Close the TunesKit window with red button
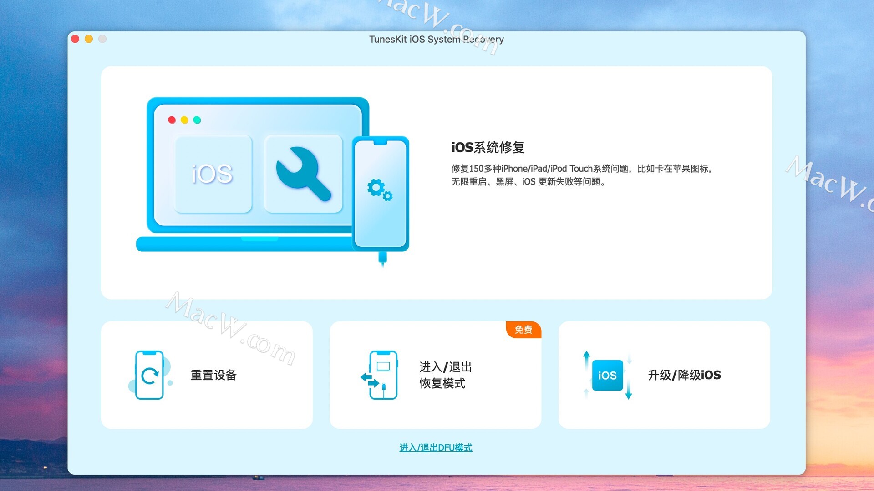The image size is (874, 491). [x=76, y=39]
